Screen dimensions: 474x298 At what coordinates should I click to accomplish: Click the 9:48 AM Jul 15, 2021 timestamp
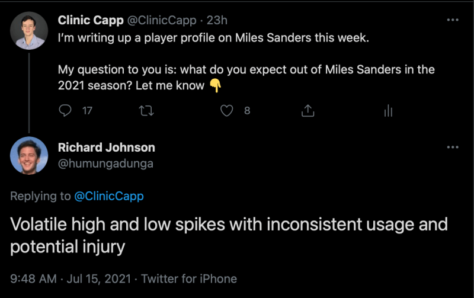click(x=72, y=278)
